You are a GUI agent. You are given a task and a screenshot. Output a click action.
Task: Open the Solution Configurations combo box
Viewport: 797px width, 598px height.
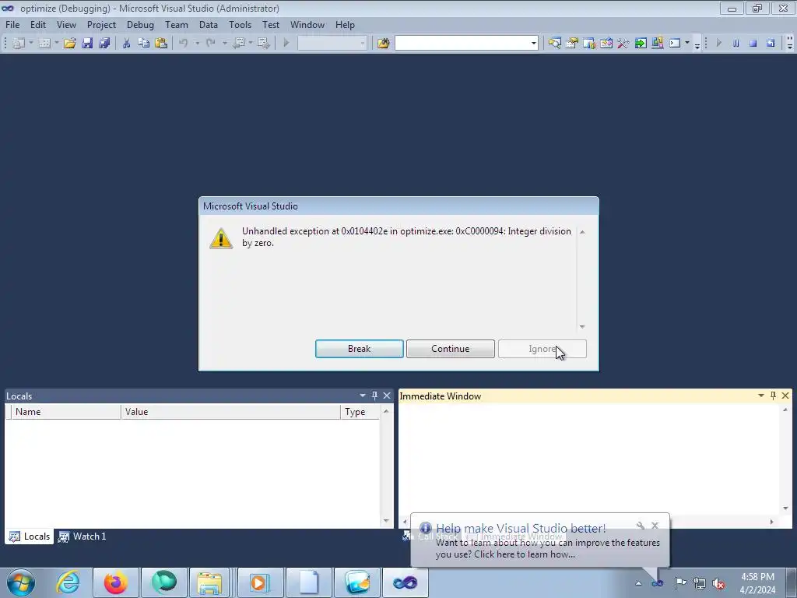332,44
